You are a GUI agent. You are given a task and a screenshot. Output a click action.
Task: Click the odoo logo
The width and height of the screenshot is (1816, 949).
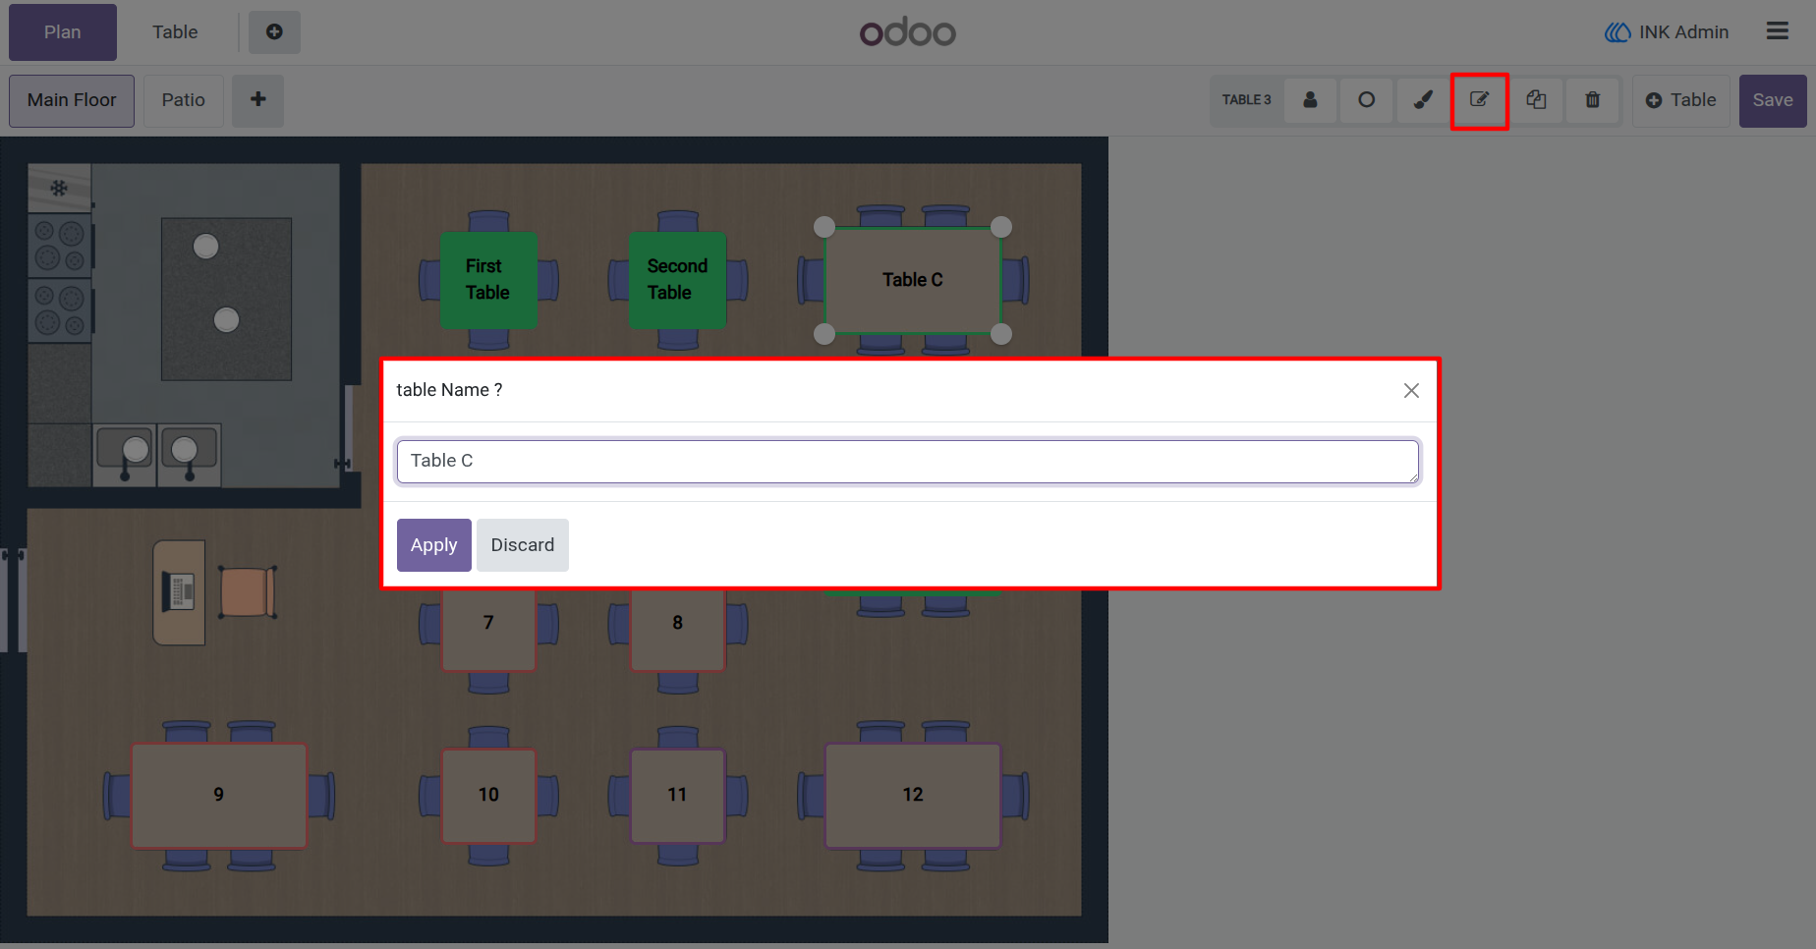click(908, 32)
